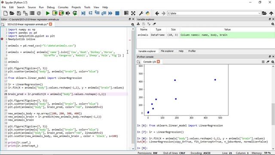This screenshot has width=275, height=155.
Task: Switch to Help pane tab
Action: (x=181, y=51)
